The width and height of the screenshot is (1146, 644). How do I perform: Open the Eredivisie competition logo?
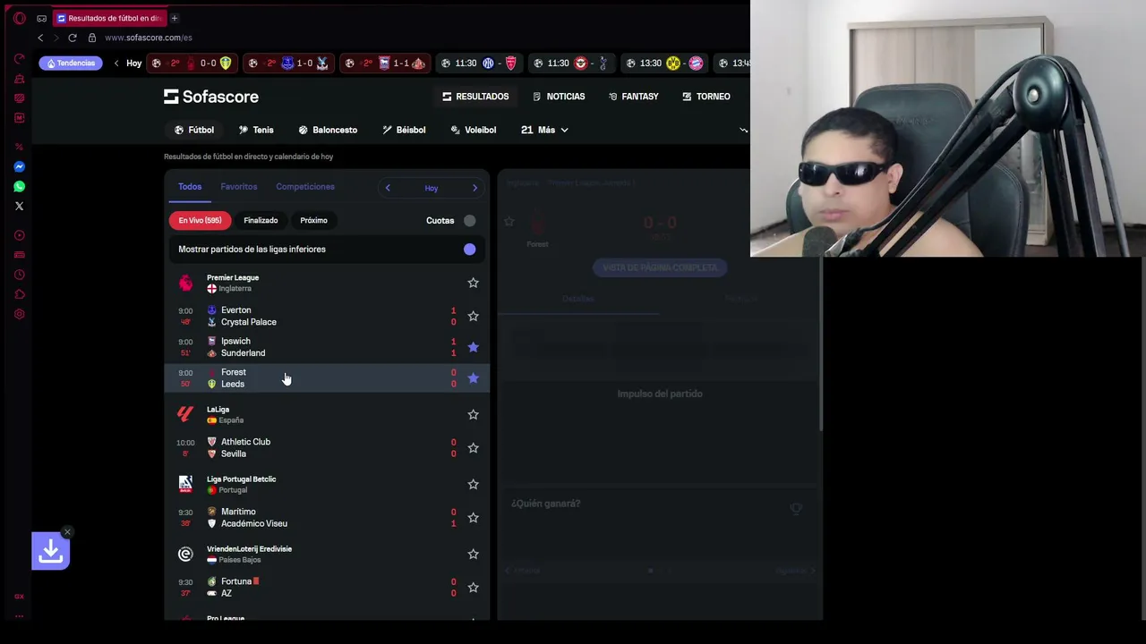(x=185, y=554)
